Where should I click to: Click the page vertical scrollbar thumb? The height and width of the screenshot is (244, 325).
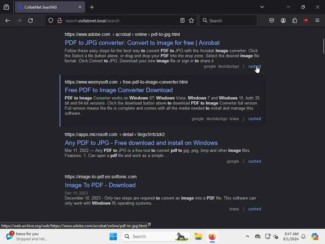(x=323, y=46)
